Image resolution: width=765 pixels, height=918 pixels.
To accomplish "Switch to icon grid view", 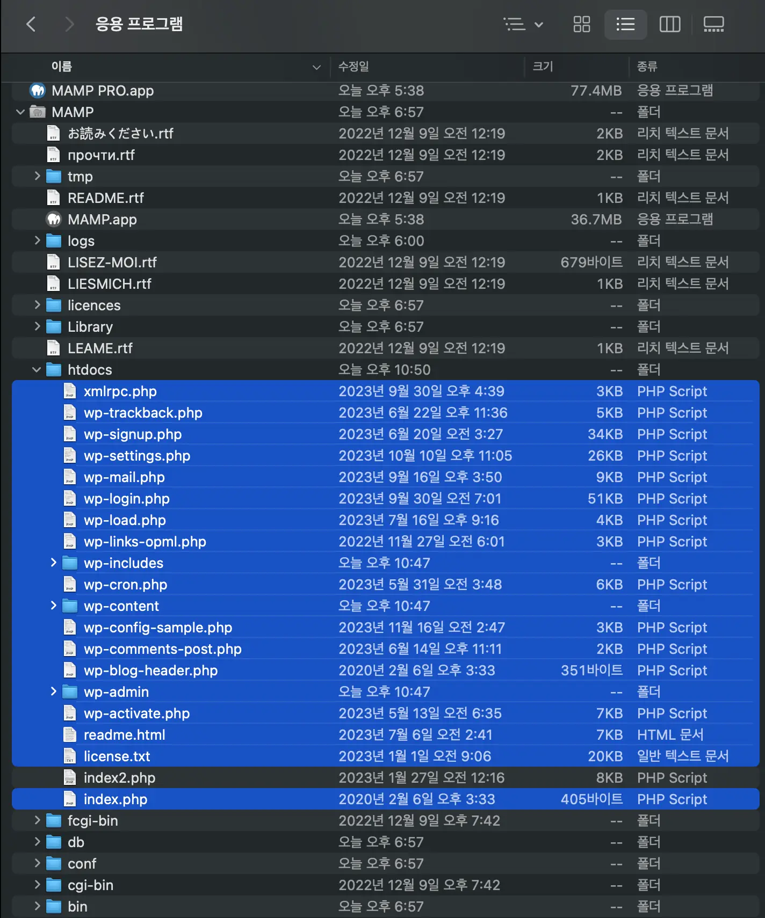I will pos(581,24).
